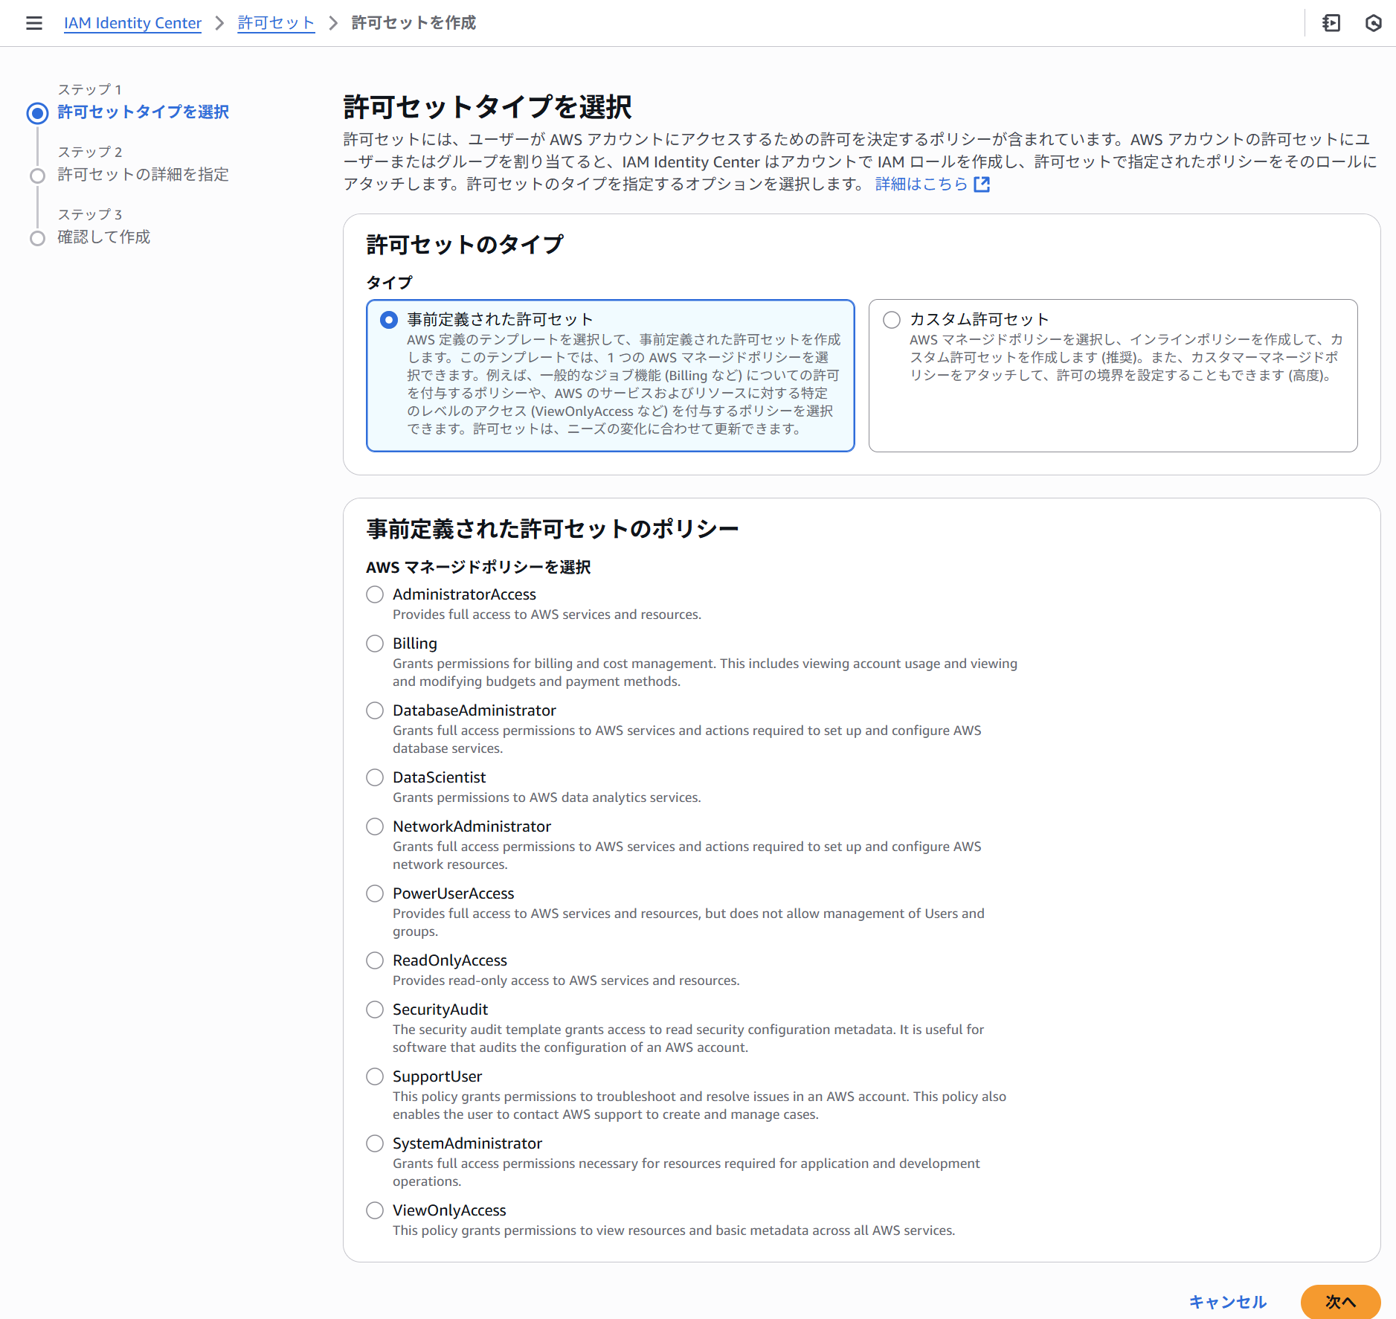Pick the NetworkAdministrator policy

375,827
